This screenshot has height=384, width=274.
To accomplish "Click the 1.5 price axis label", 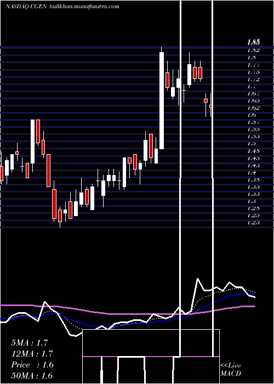I will [252, 143].
